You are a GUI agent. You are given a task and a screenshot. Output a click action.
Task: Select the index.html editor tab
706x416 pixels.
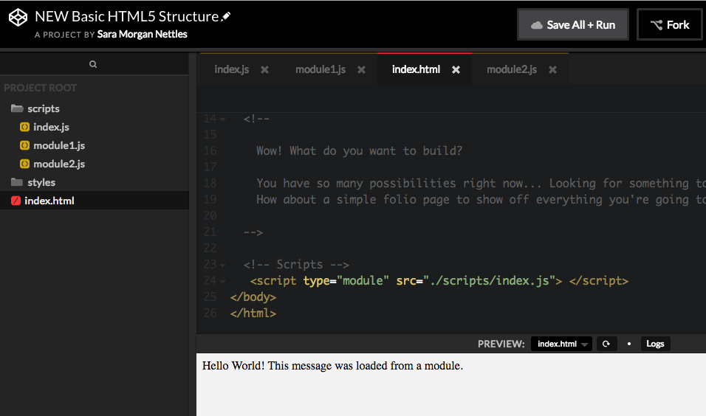pos(416,70)
